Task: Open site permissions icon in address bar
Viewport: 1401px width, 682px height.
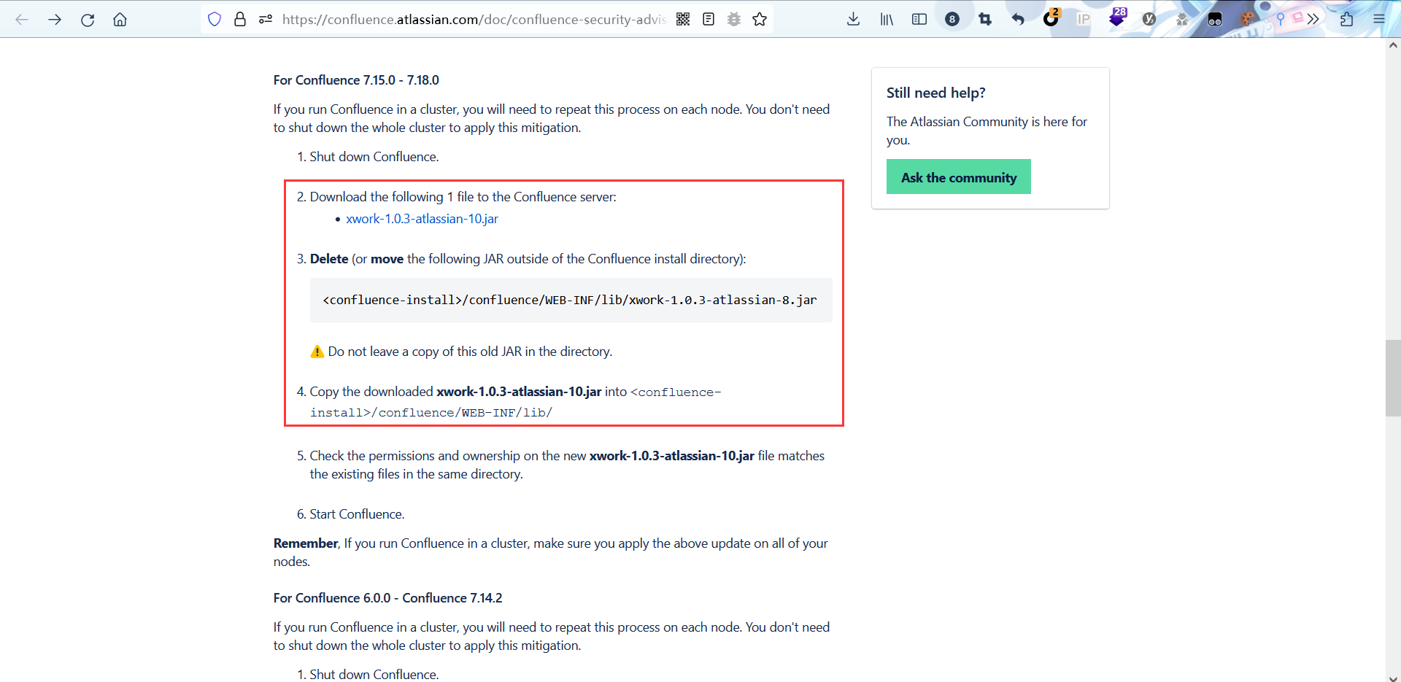Action: pos(266,20)
